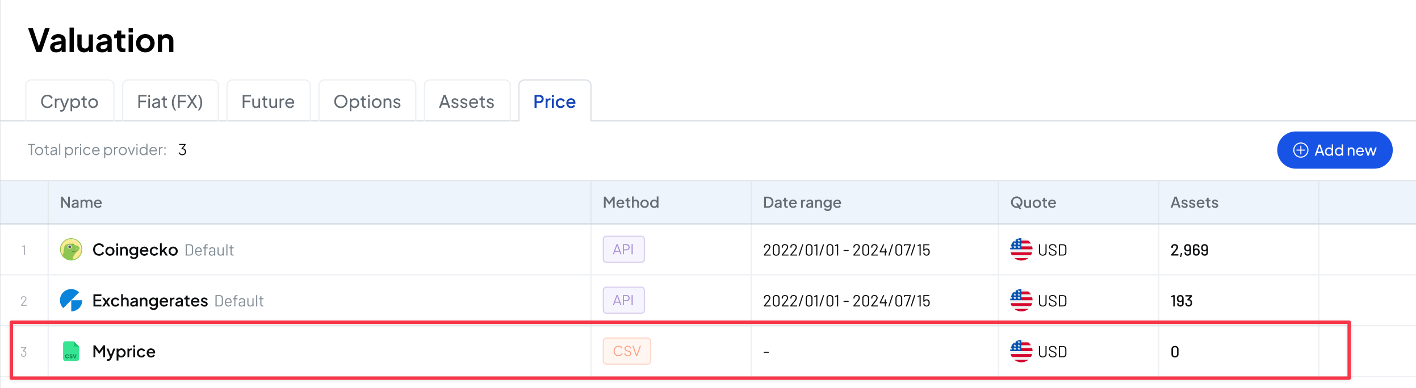Select the Price tab
This screenshot has width=1416, height=388.
[x=554, y=102]
